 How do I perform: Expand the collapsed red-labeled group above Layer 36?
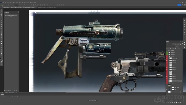tap(168, 83)
